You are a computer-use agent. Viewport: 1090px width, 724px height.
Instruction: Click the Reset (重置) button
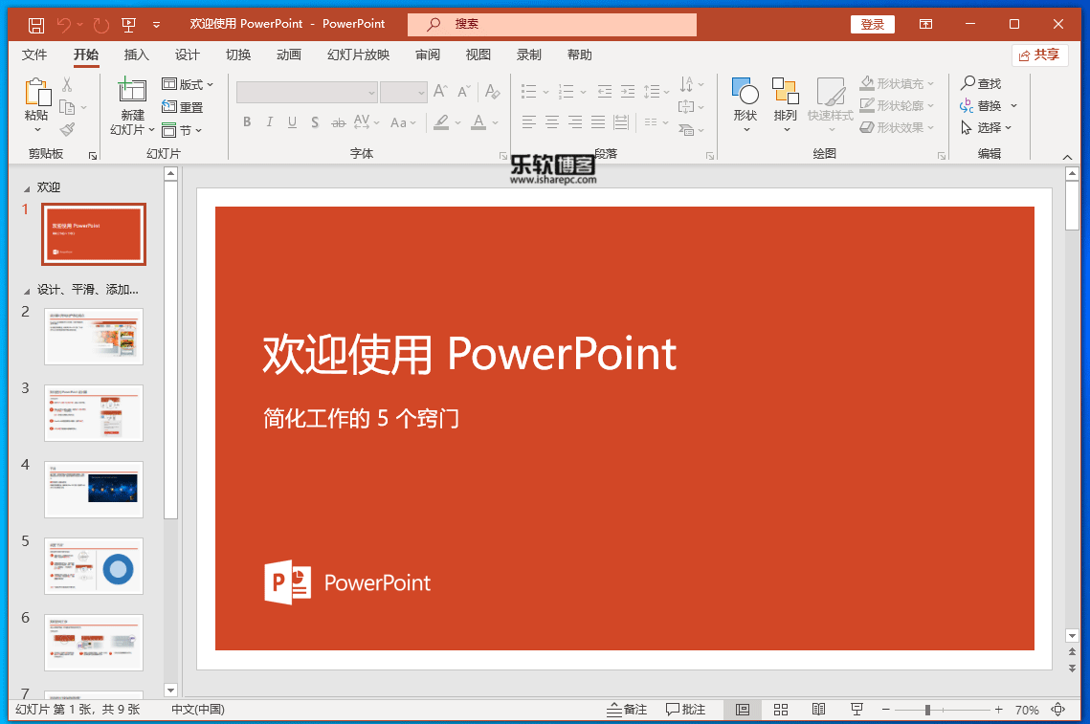click(x=182, y=107)
